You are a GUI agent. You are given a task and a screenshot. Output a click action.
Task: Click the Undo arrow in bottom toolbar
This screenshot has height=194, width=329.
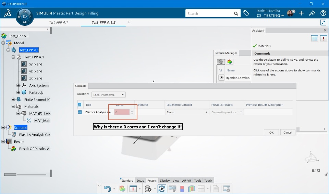click(108, 189)
